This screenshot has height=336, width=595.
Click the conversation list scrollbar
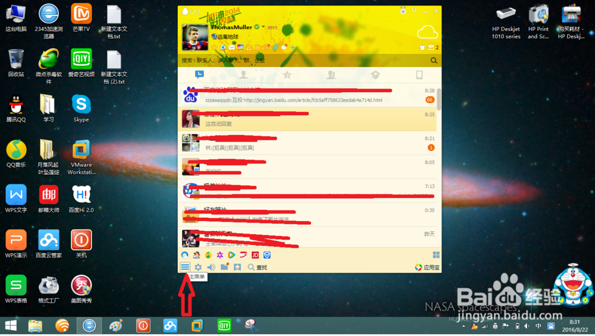point(439,99)
